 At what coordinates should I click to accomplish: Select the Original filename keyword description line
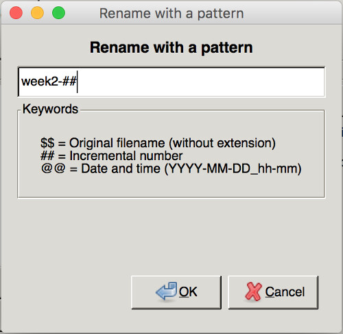tap(158, 143)
